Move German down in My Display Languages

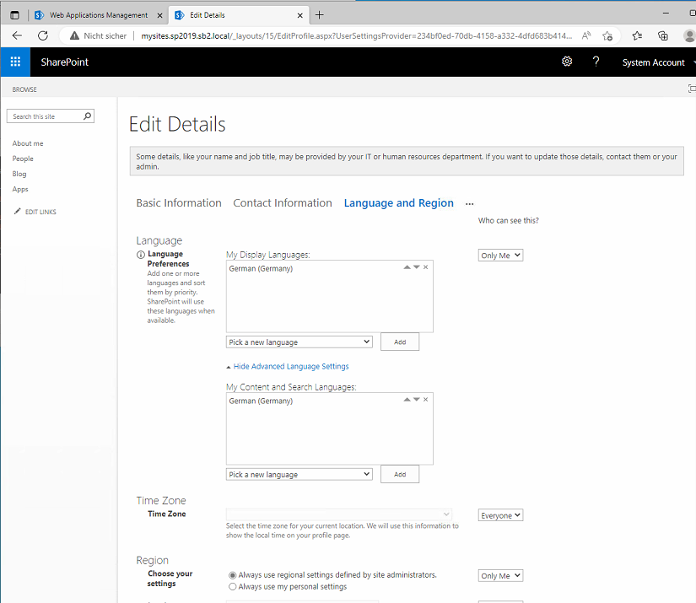click(417, 267)
